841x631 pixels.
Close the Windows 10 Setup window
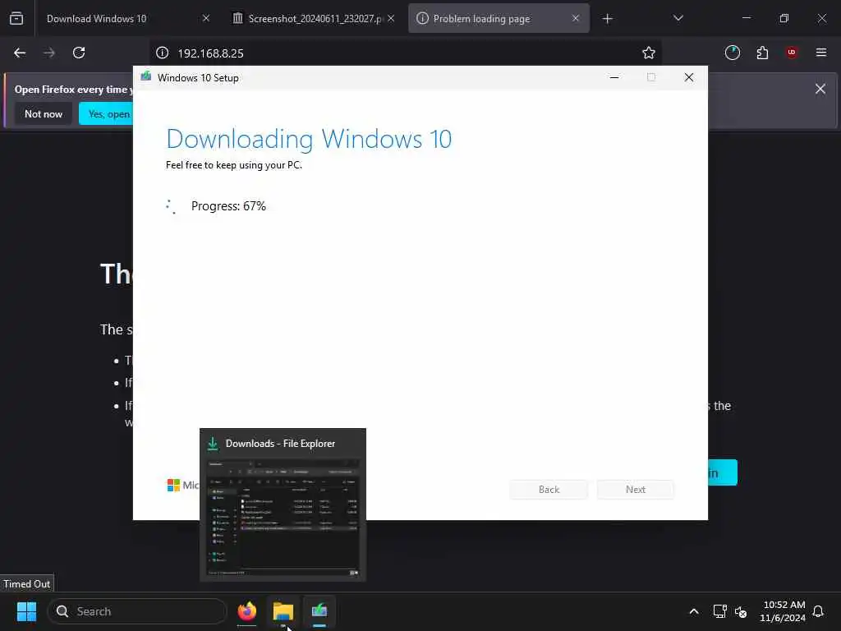coord(689,78)
